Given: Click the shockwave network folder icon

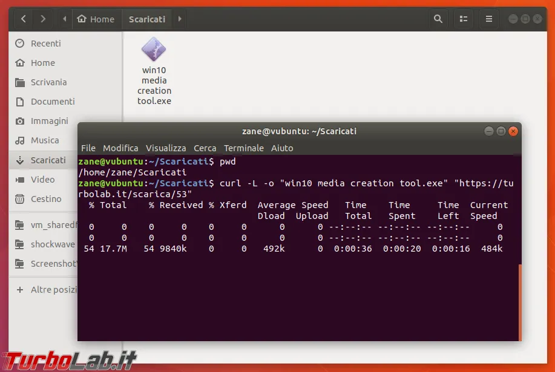Looking at the screenshot, I should point(20,244).
